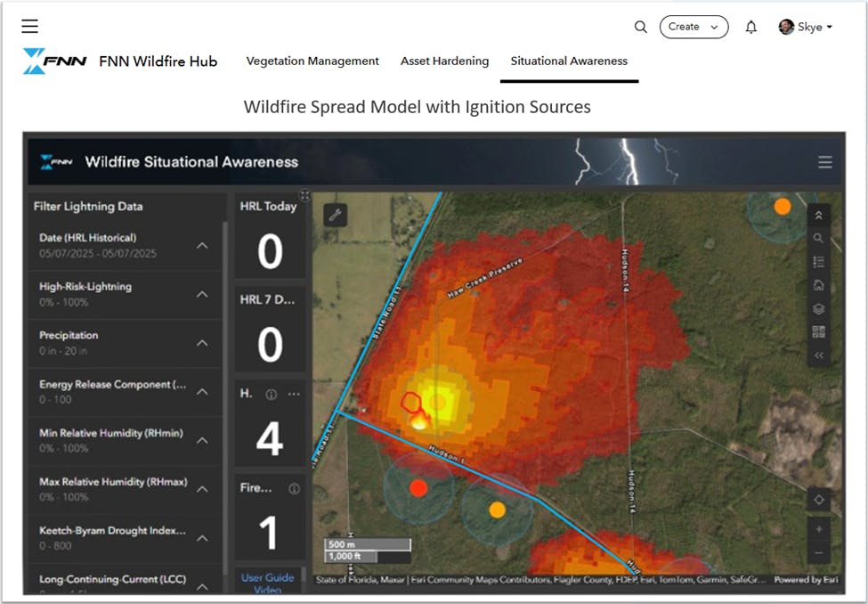This screenshot has width=868, height=604.
Task: Click the wrench tool on the map
Action: click(x=335, y=215)
